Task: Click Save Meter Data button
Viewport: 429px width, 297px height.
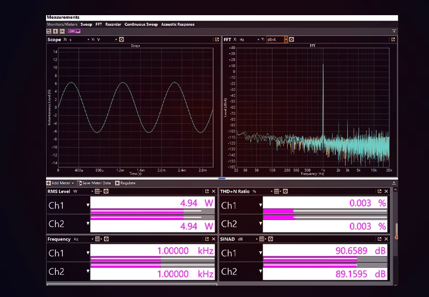Action: click(94, 183)
